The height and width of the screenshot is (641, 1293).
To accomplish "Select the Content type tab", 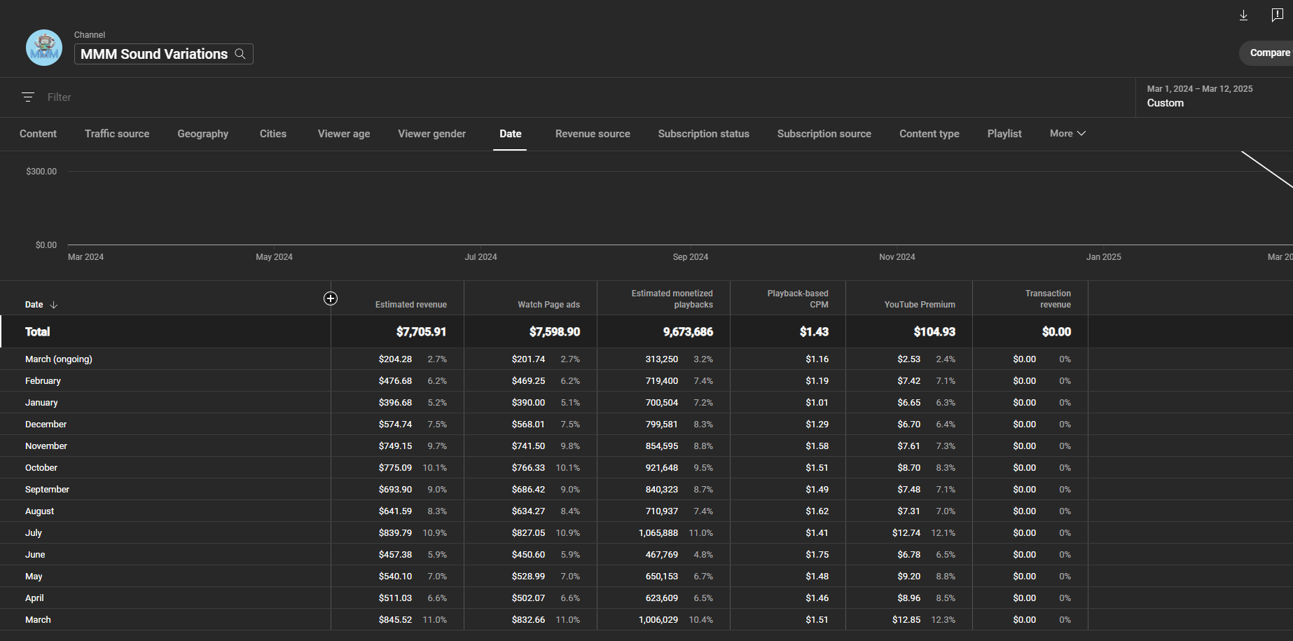I will pyautogui.click(x=929, y=134).
